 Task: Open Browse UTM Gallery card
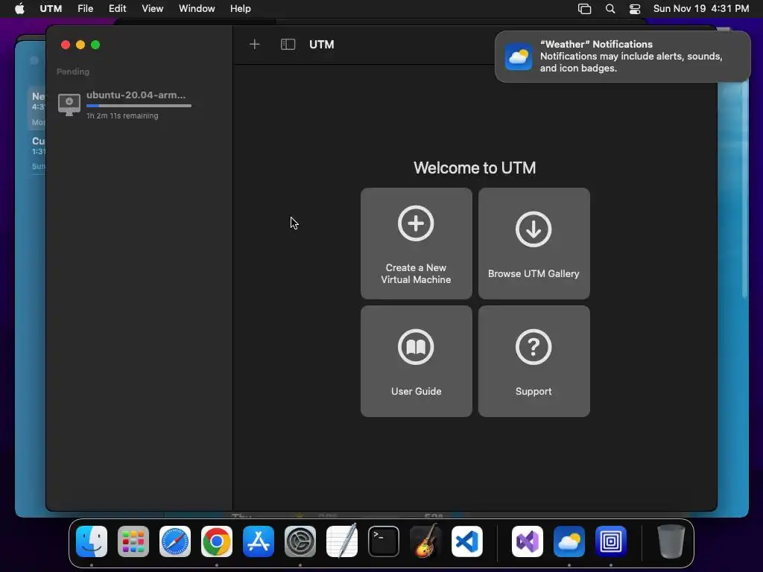534,244
